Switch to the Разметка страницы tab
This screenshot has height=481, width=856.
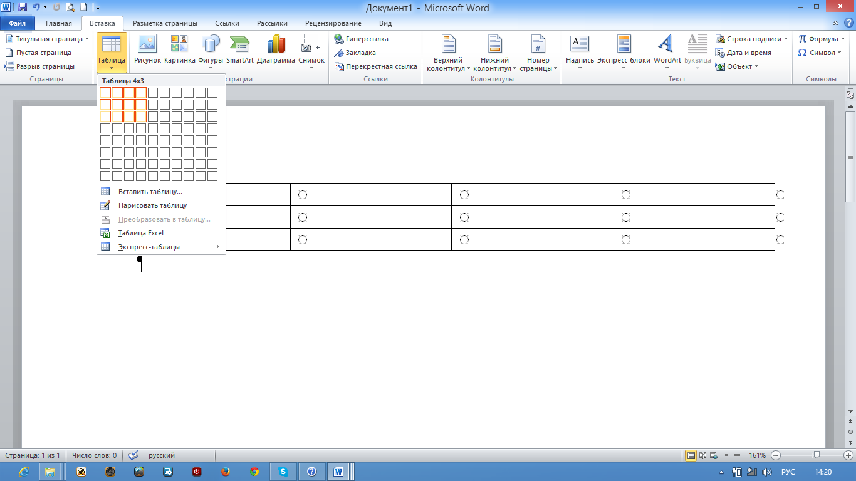coord(165,23)
